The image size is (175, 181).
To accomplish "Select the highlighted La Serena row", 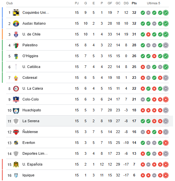I will (x=89, y=121).
